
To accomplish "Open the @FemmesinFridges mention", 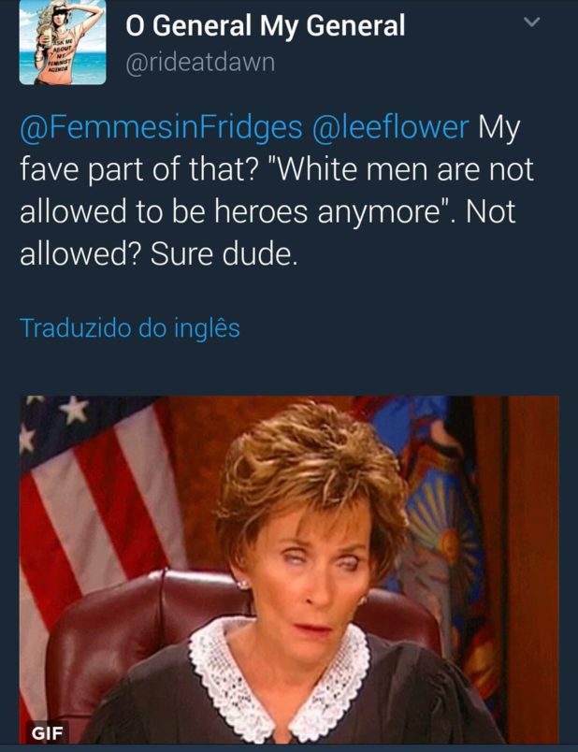I will [x=151, y=128].
